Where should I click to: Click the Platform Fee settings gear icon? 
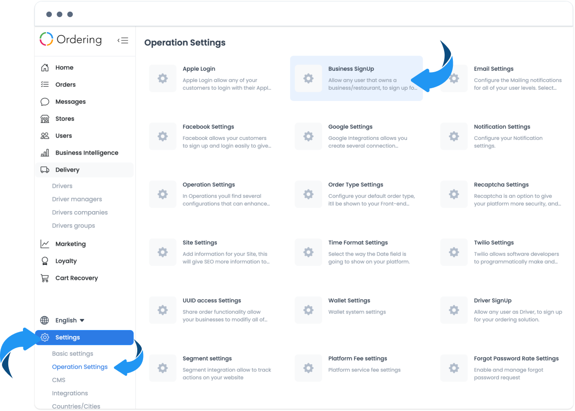point(308,368)
